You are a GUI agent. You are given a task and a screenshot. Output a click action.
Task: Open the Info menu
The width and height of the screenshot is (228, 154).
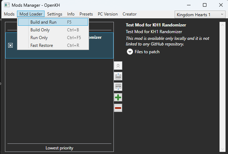pos(71,14)
